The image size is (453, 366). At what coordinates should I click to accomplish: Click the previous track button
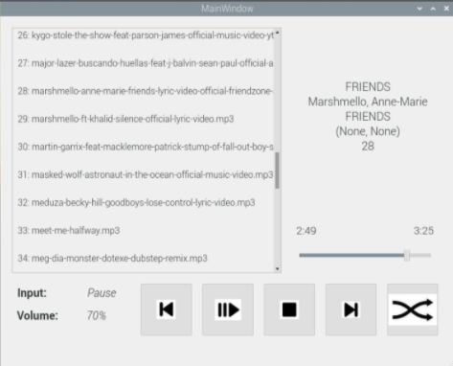[167, 309]
